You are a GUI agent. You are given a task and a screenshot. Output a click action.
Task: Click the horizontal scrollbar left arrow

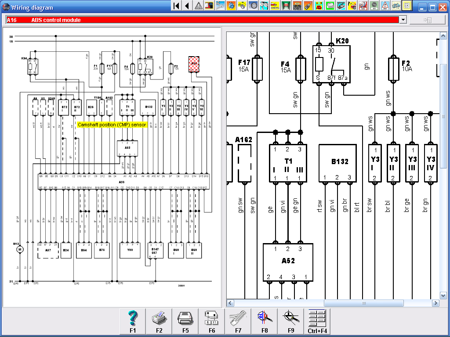pos(230,303)
